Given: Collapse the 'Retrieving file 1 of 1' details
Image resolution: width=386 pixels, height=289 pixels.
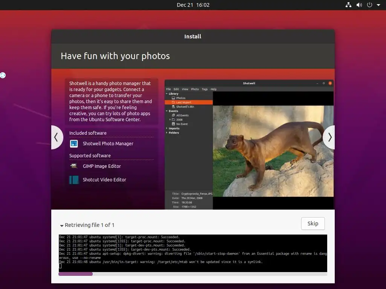Looking at the screenshot, I should [62, 225].
